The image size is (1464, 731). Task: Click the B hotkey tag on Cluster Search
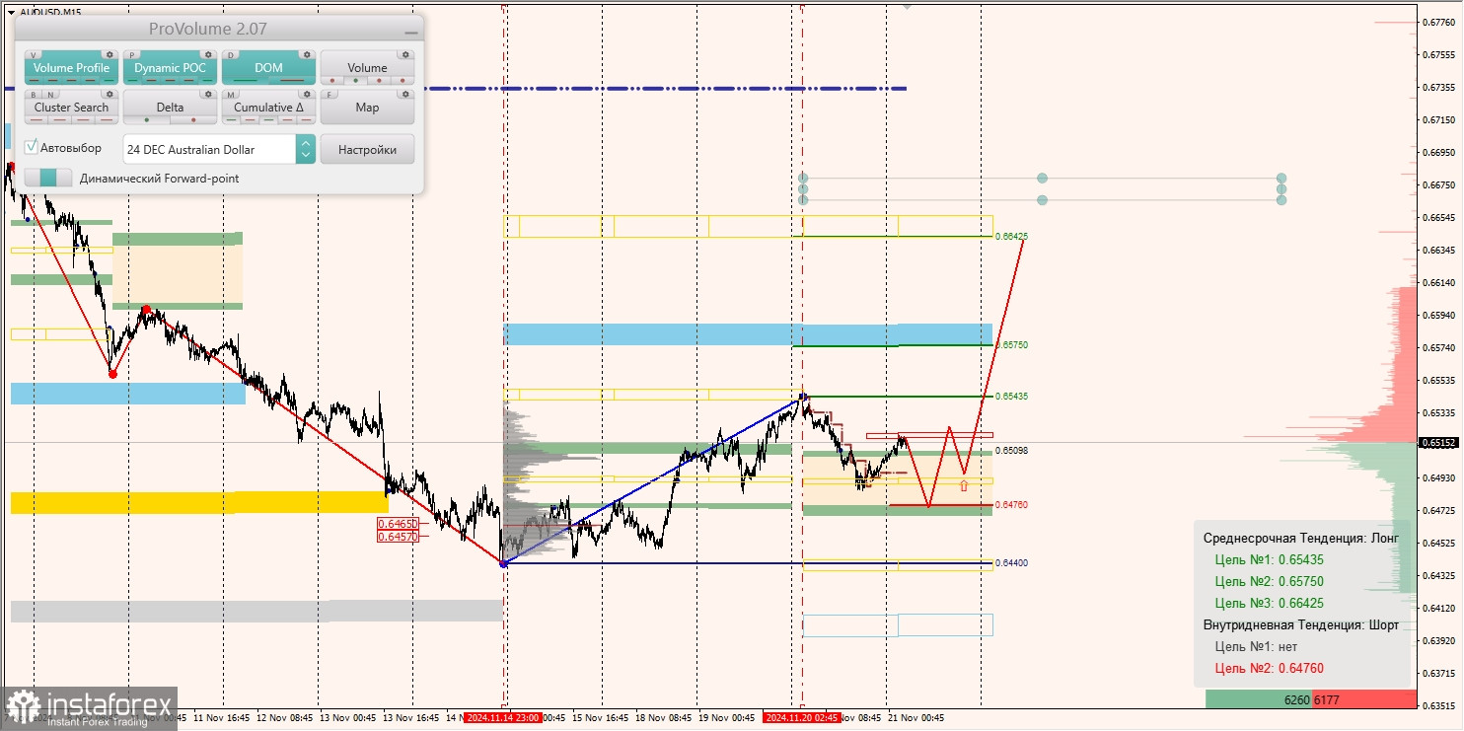coord(34,95)
